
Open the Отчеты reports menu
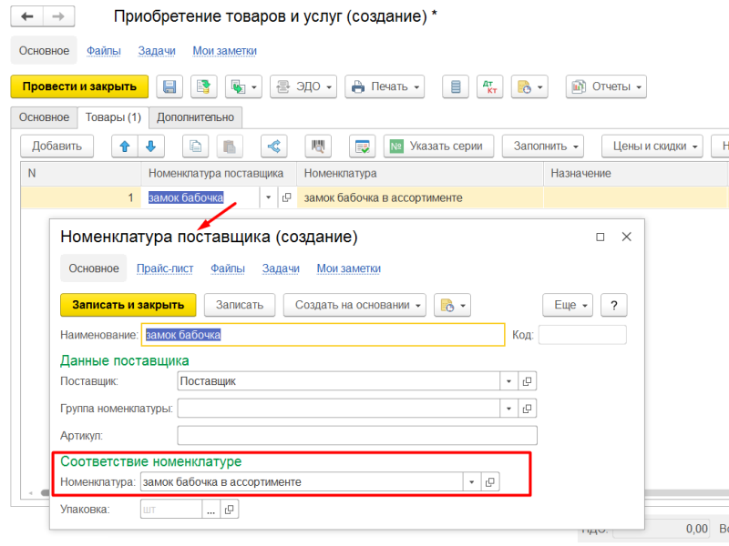(606, 86)
